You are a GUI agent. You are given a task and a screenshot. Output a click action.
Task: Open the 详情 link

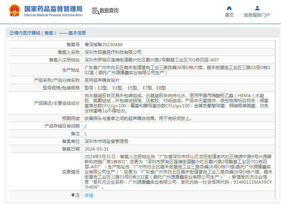[89, 196]
